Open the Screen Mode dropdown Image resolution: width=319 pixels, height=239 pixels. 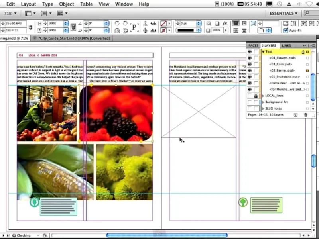[46, 14]
